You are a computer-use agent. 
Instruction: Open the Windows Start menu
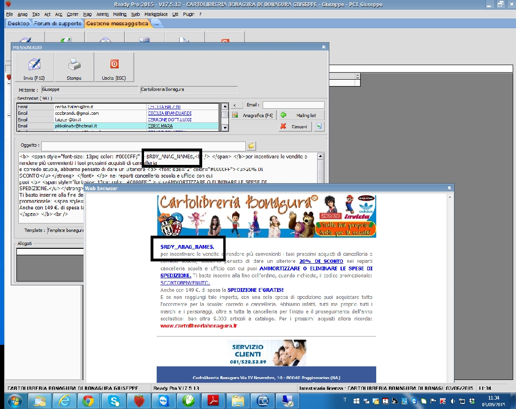(15, 401)
